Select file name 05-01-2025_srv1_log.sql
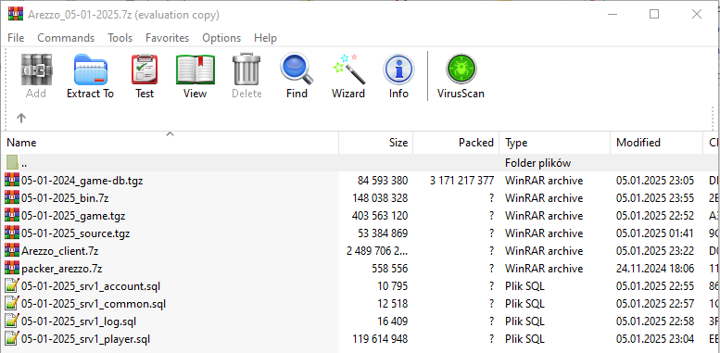720x353 pixels. pyautogui.click(x=79, y=321)
